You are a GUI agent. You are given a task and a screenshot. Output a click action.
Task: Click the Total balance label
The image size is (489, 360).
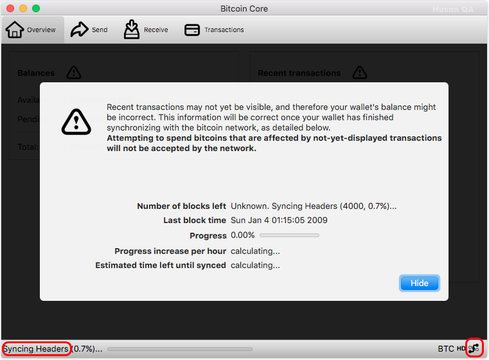pyautogui.click(x=28, y=147)
